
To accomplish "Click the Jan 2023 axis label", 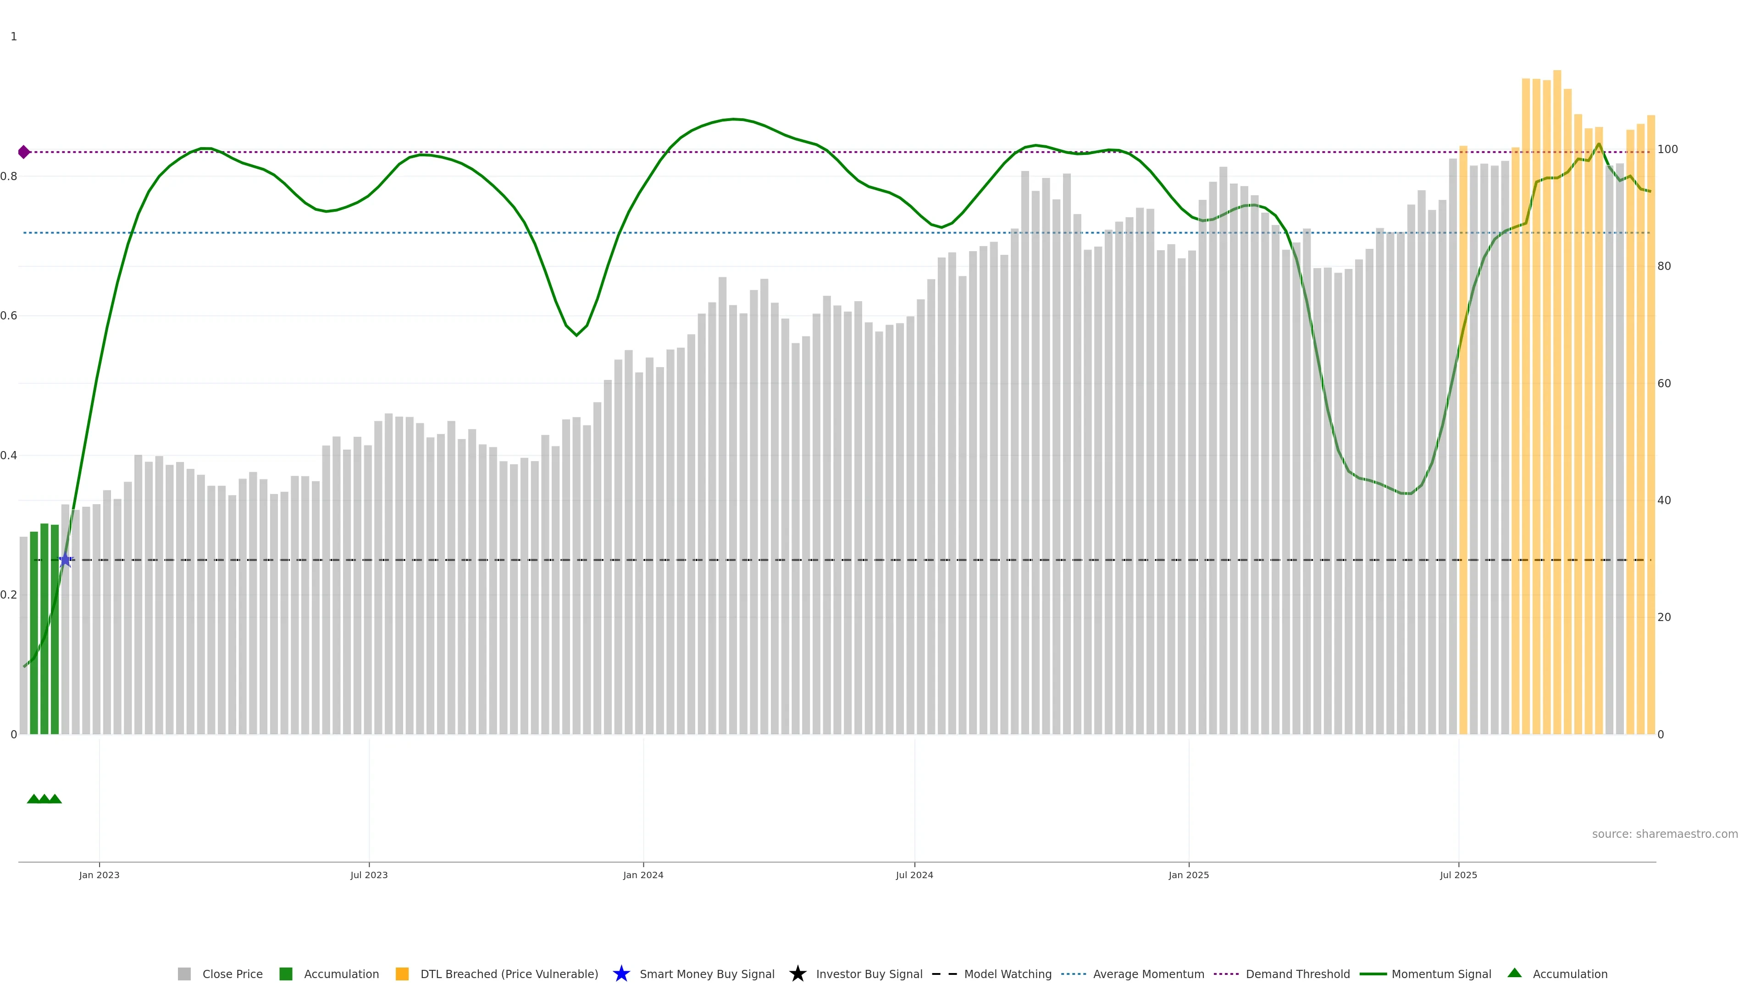I will pos(99,874).
